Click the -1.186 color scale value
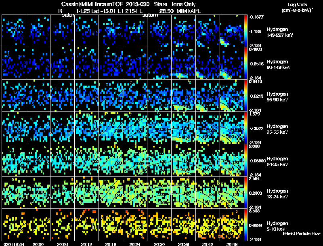This screenshot has width=323, height=246. [x=255, y=32]
